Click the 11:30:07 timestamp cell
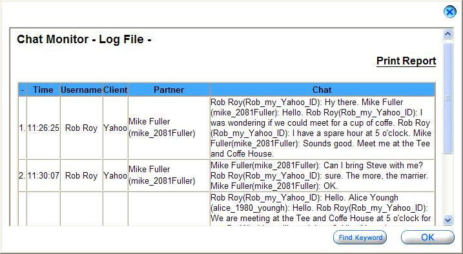 (x=43, y=175)
